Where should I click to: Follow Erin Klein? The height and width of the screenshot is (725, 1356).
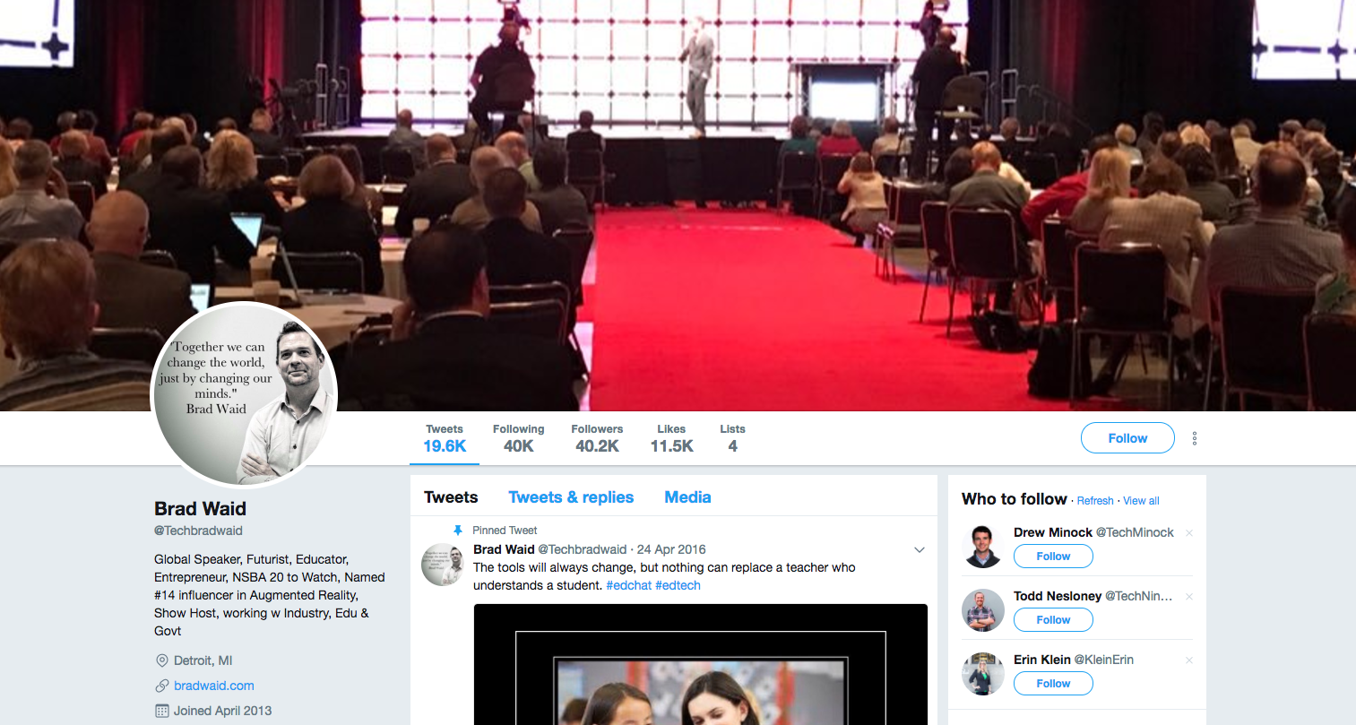tap(1053, 684)
